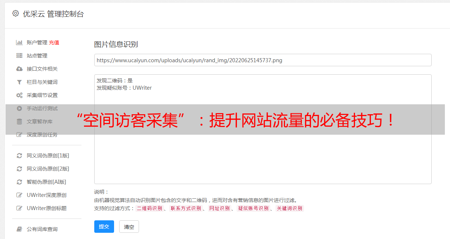The image size is (450, 239).
Task: Click the 发现疑似账号：UWriter result line
Action: (x=124, y=88)
